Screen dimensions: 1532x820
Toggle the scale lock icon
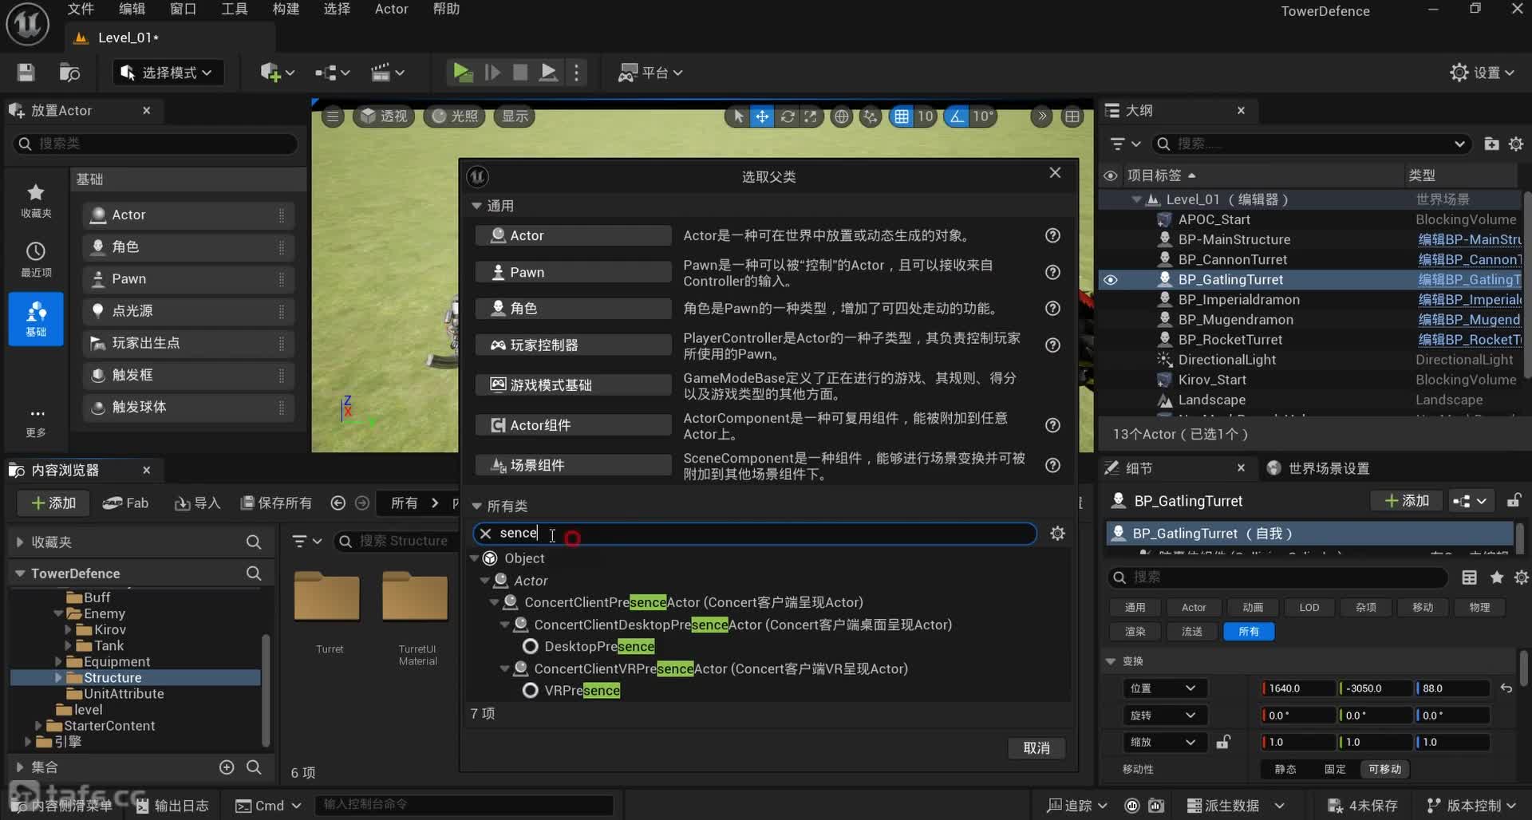pyautogui.click(x=1222, y=743)
